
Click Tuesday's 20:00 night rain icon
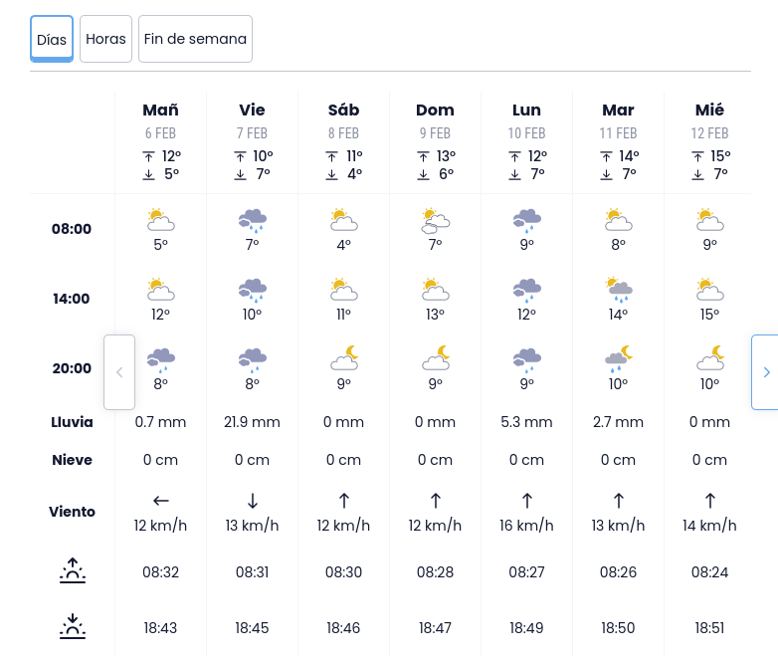pos(618,357)
